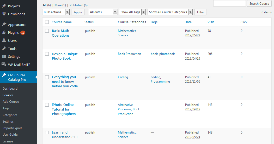274x144 pixels.
Task: Select the iPhoto Online Tutorial row checkbox
Action: 47,105
